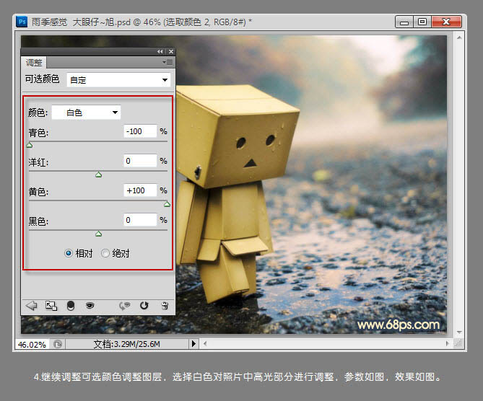Click the 可选颜色 label
The image size is (483, 401).
pos(42,79)
